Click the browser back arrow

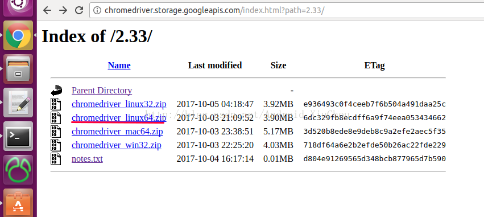pos(47,10)
